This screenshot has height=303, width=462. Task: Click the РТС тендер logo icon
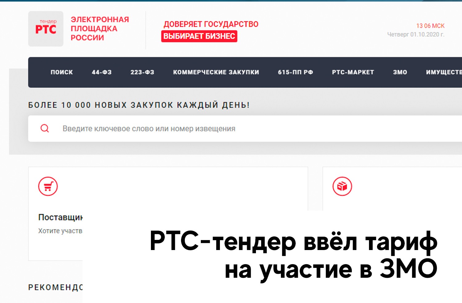pos(46,29)
